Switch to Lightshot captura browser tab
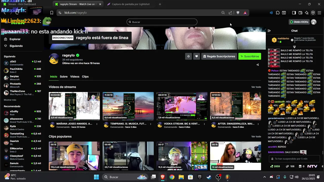The image size is (324, 182). [130, 4]
